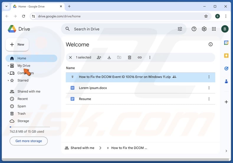Click Shared with me breadcrumb
This screenshot has height=163, width=233.
[x=80, y=148]
